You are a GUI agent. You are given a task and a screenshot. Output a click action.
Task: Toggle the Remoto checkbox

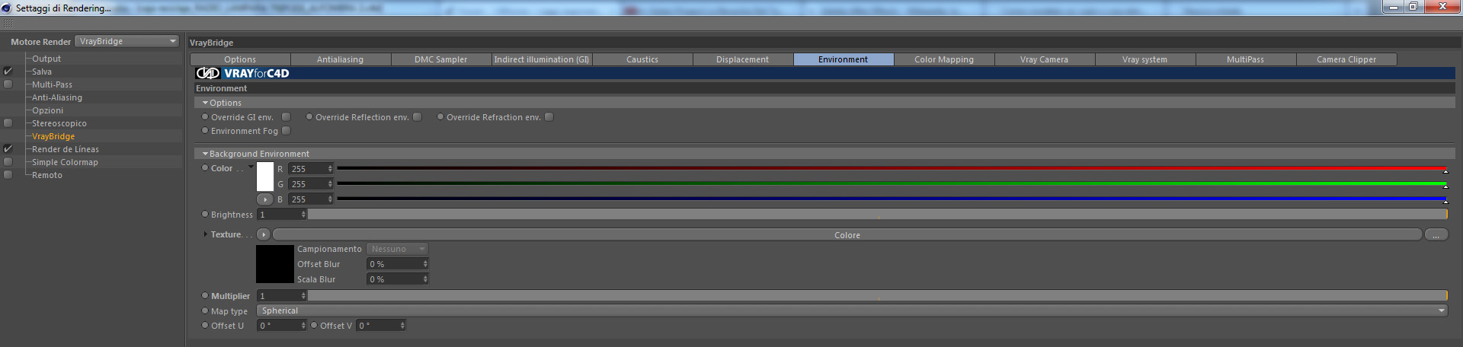tap(8, 175)
